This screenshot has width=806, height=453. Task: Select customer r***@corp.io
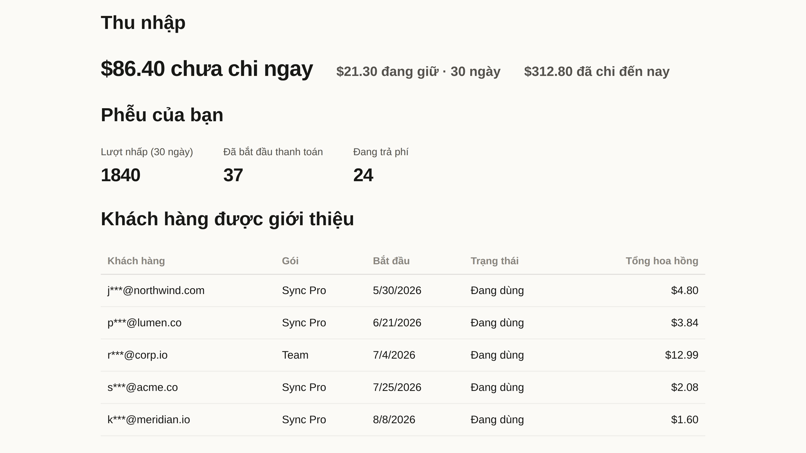[x=137, y=355]
